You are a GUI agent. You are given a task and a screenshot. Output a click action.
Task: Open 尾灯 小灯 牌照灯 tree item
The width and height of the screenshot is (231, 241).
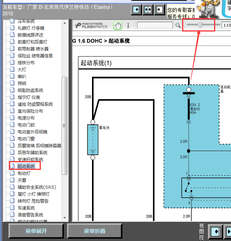pyautogui.click(x=33, y=194)
